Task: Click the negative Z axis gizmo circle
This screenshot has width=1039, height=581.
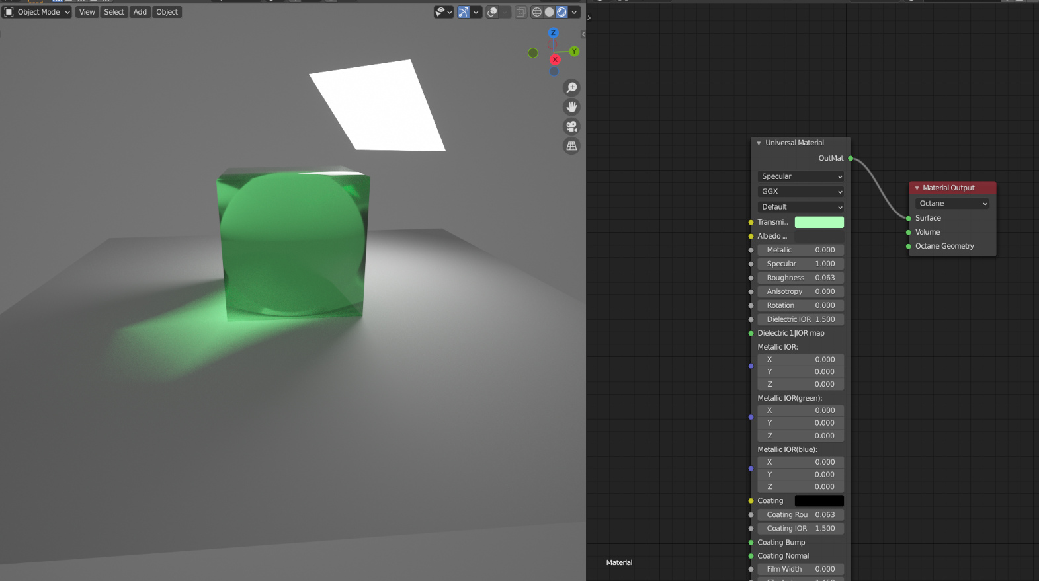Action: coord(554,71)
